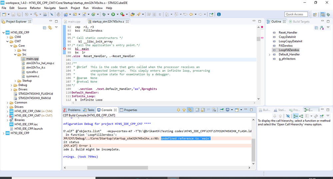The width and height of the screenshot is (333, 179).
Task: Open Run button dropdown arrow
Action: point(117,14)
